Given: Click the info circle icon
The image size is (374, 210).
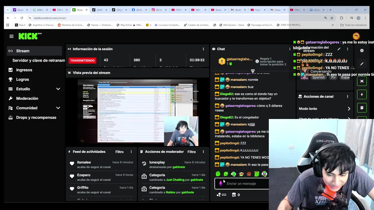Looking at the screenshot, I should click(362, 51).
